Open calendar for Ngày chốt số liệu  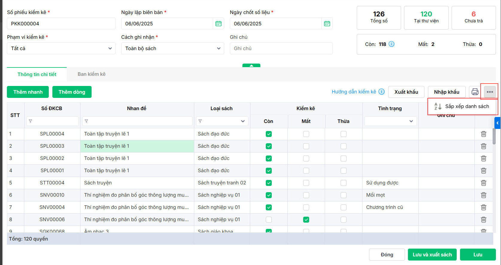click(327, 24)
